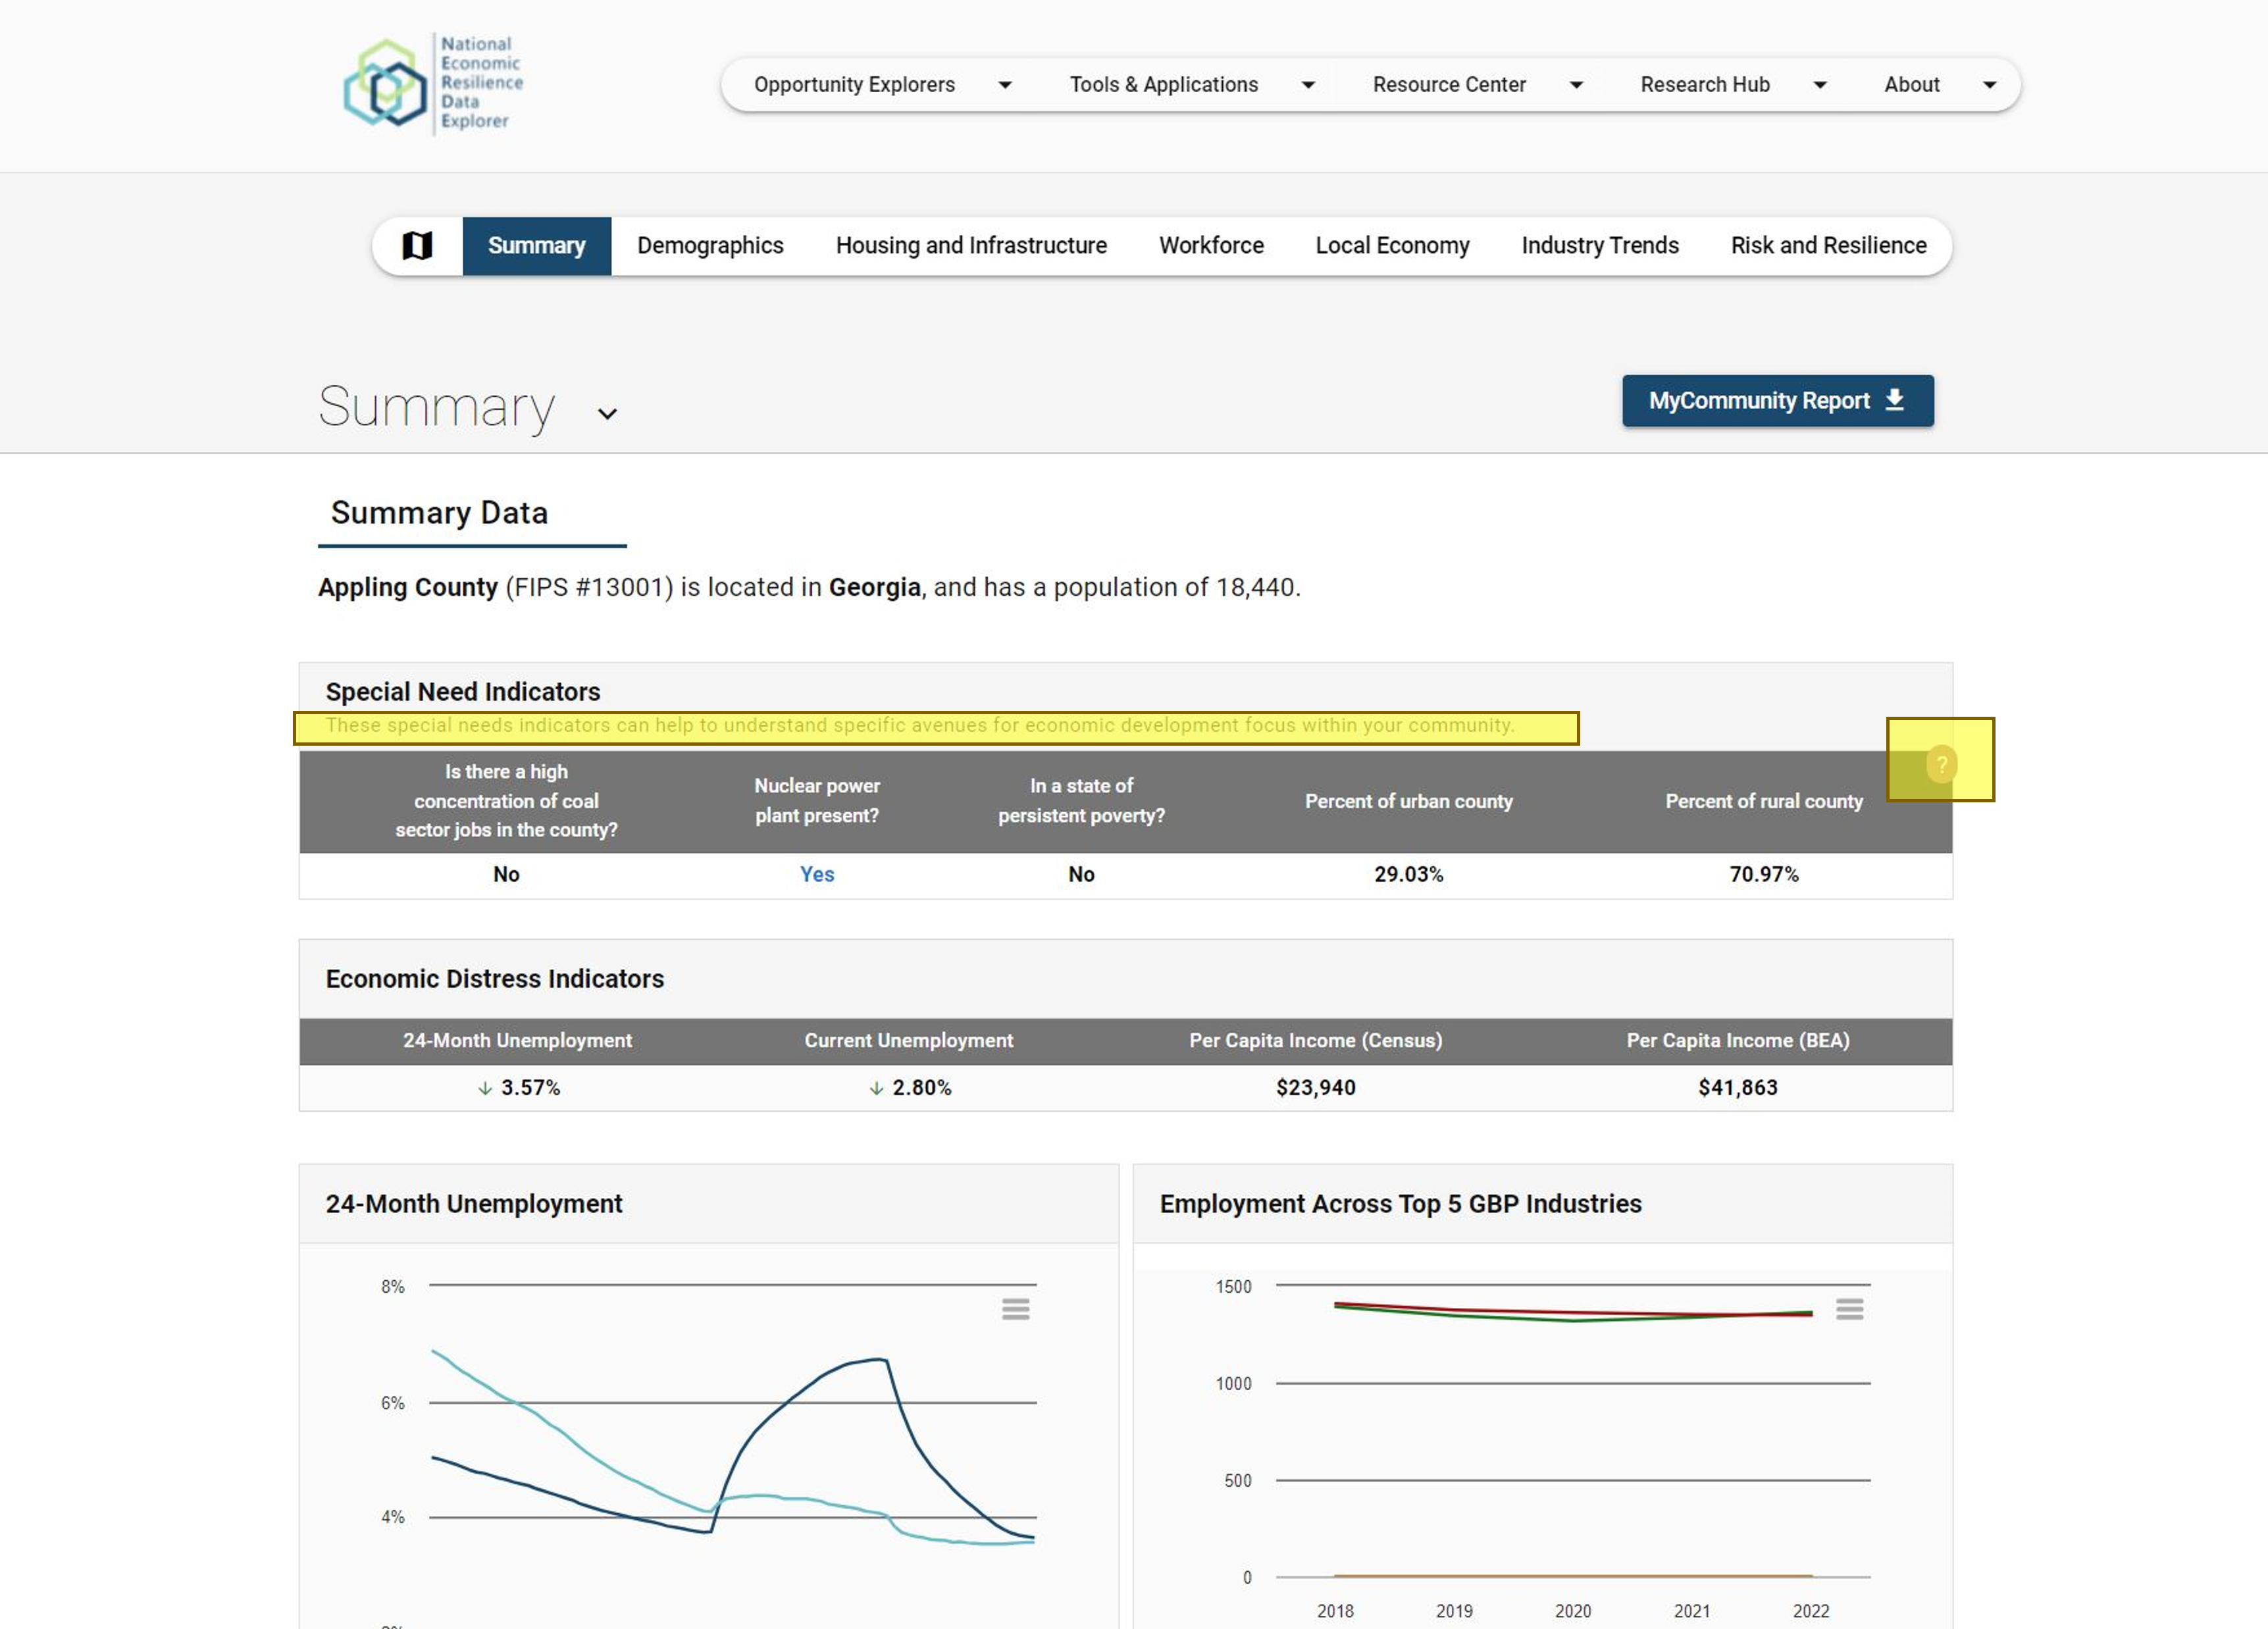Switch to Housing and Infrastructure tab
This screenshot has width=2268, height=1629.
971,246
